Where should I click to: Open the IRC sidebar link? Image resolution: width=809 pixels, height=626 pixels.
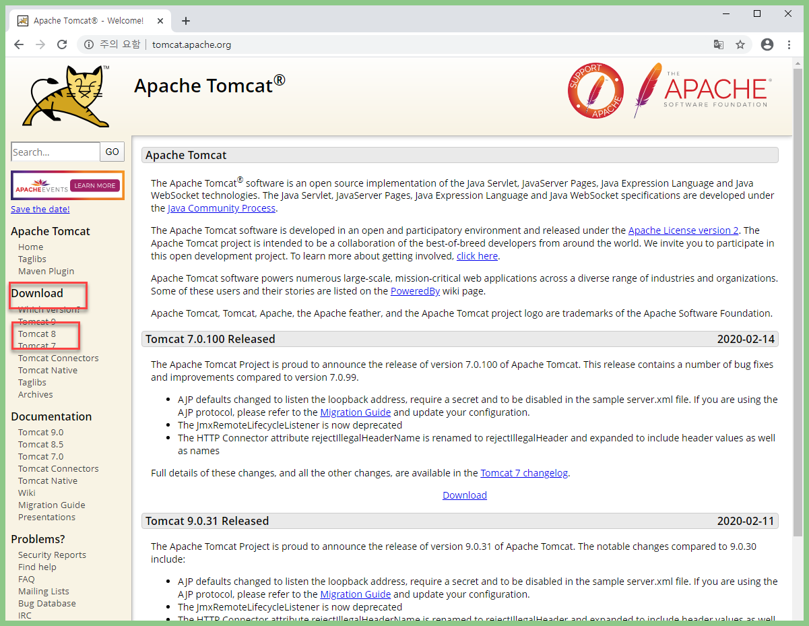click(24, 615)
